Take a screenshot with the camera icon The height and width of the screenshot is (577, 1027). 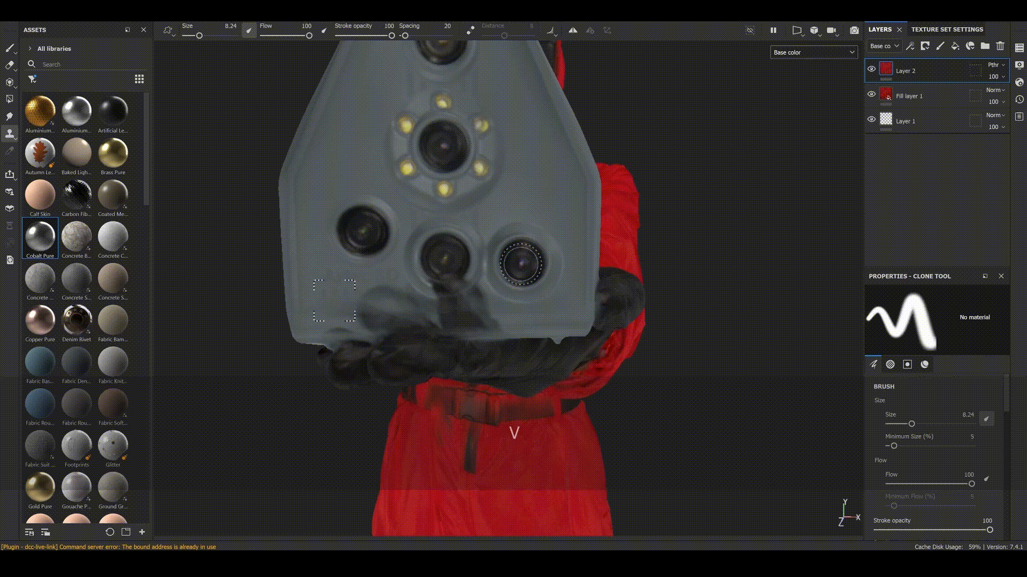854,30
